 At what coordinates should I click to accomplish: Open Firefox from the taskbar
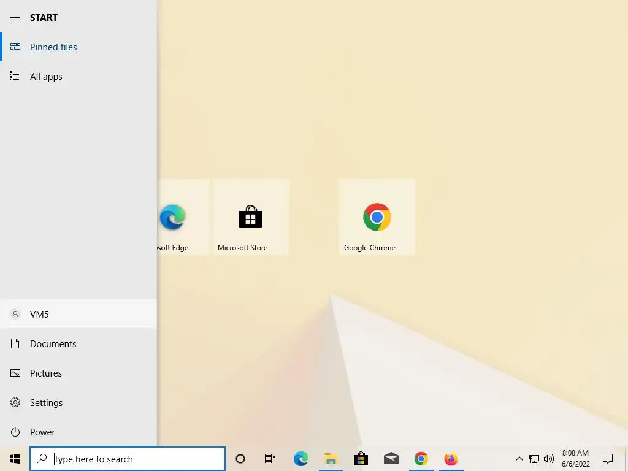tap(451, 459)
